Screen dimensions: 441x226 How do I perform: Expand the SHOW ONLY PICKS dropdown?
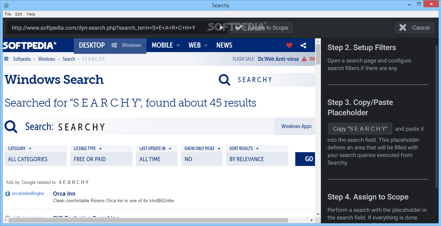click(x=202, y=148)
